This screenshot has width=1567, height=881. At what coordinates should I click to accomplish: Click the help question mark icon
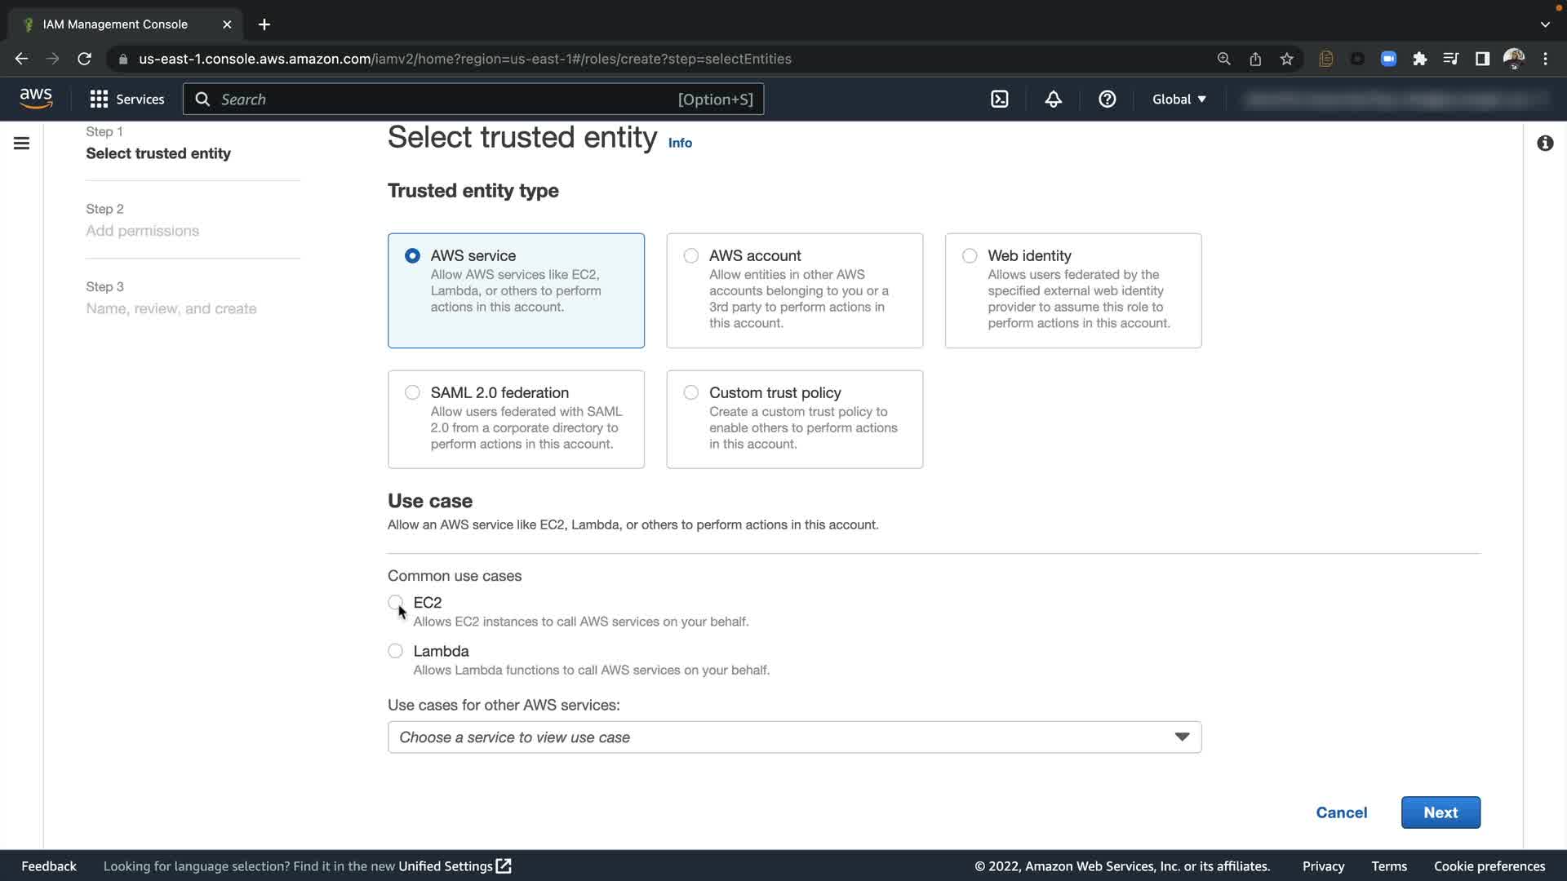point(1107,100)
